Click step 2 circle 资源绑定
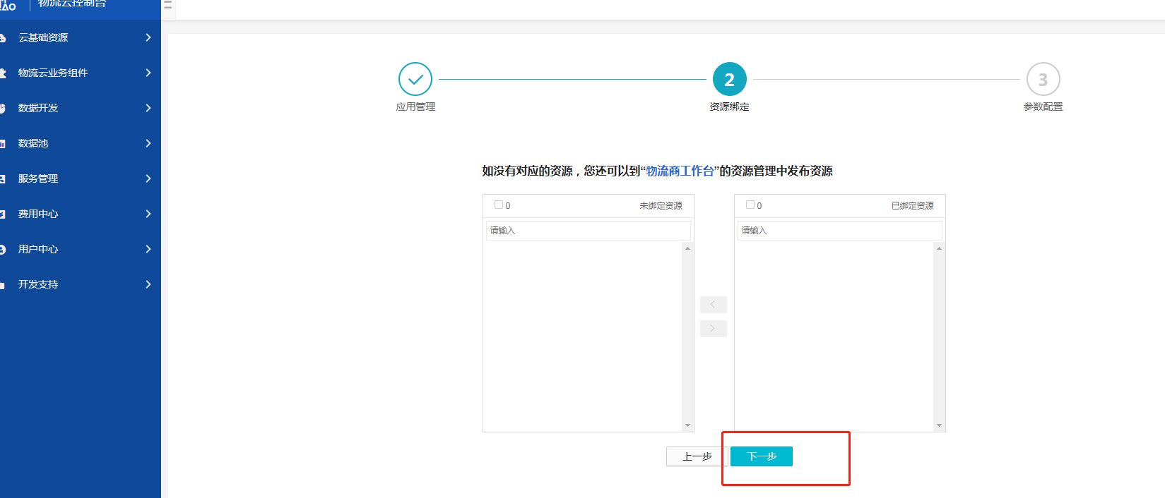Image resolution: width=1165 pixels, height=498 pixels. (x=729, y=79)
